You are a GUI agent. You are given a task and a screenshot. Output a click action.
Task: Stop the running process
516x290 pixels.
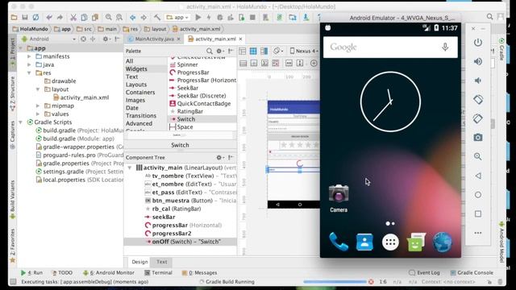[252, 18]
